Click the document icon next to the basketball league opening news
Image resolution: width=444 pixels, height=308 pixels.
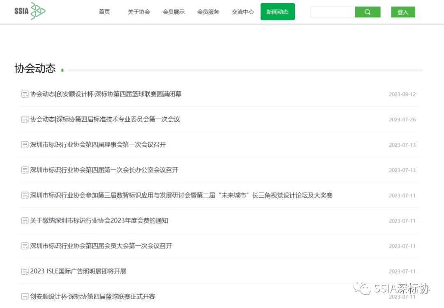click(25, 297)
